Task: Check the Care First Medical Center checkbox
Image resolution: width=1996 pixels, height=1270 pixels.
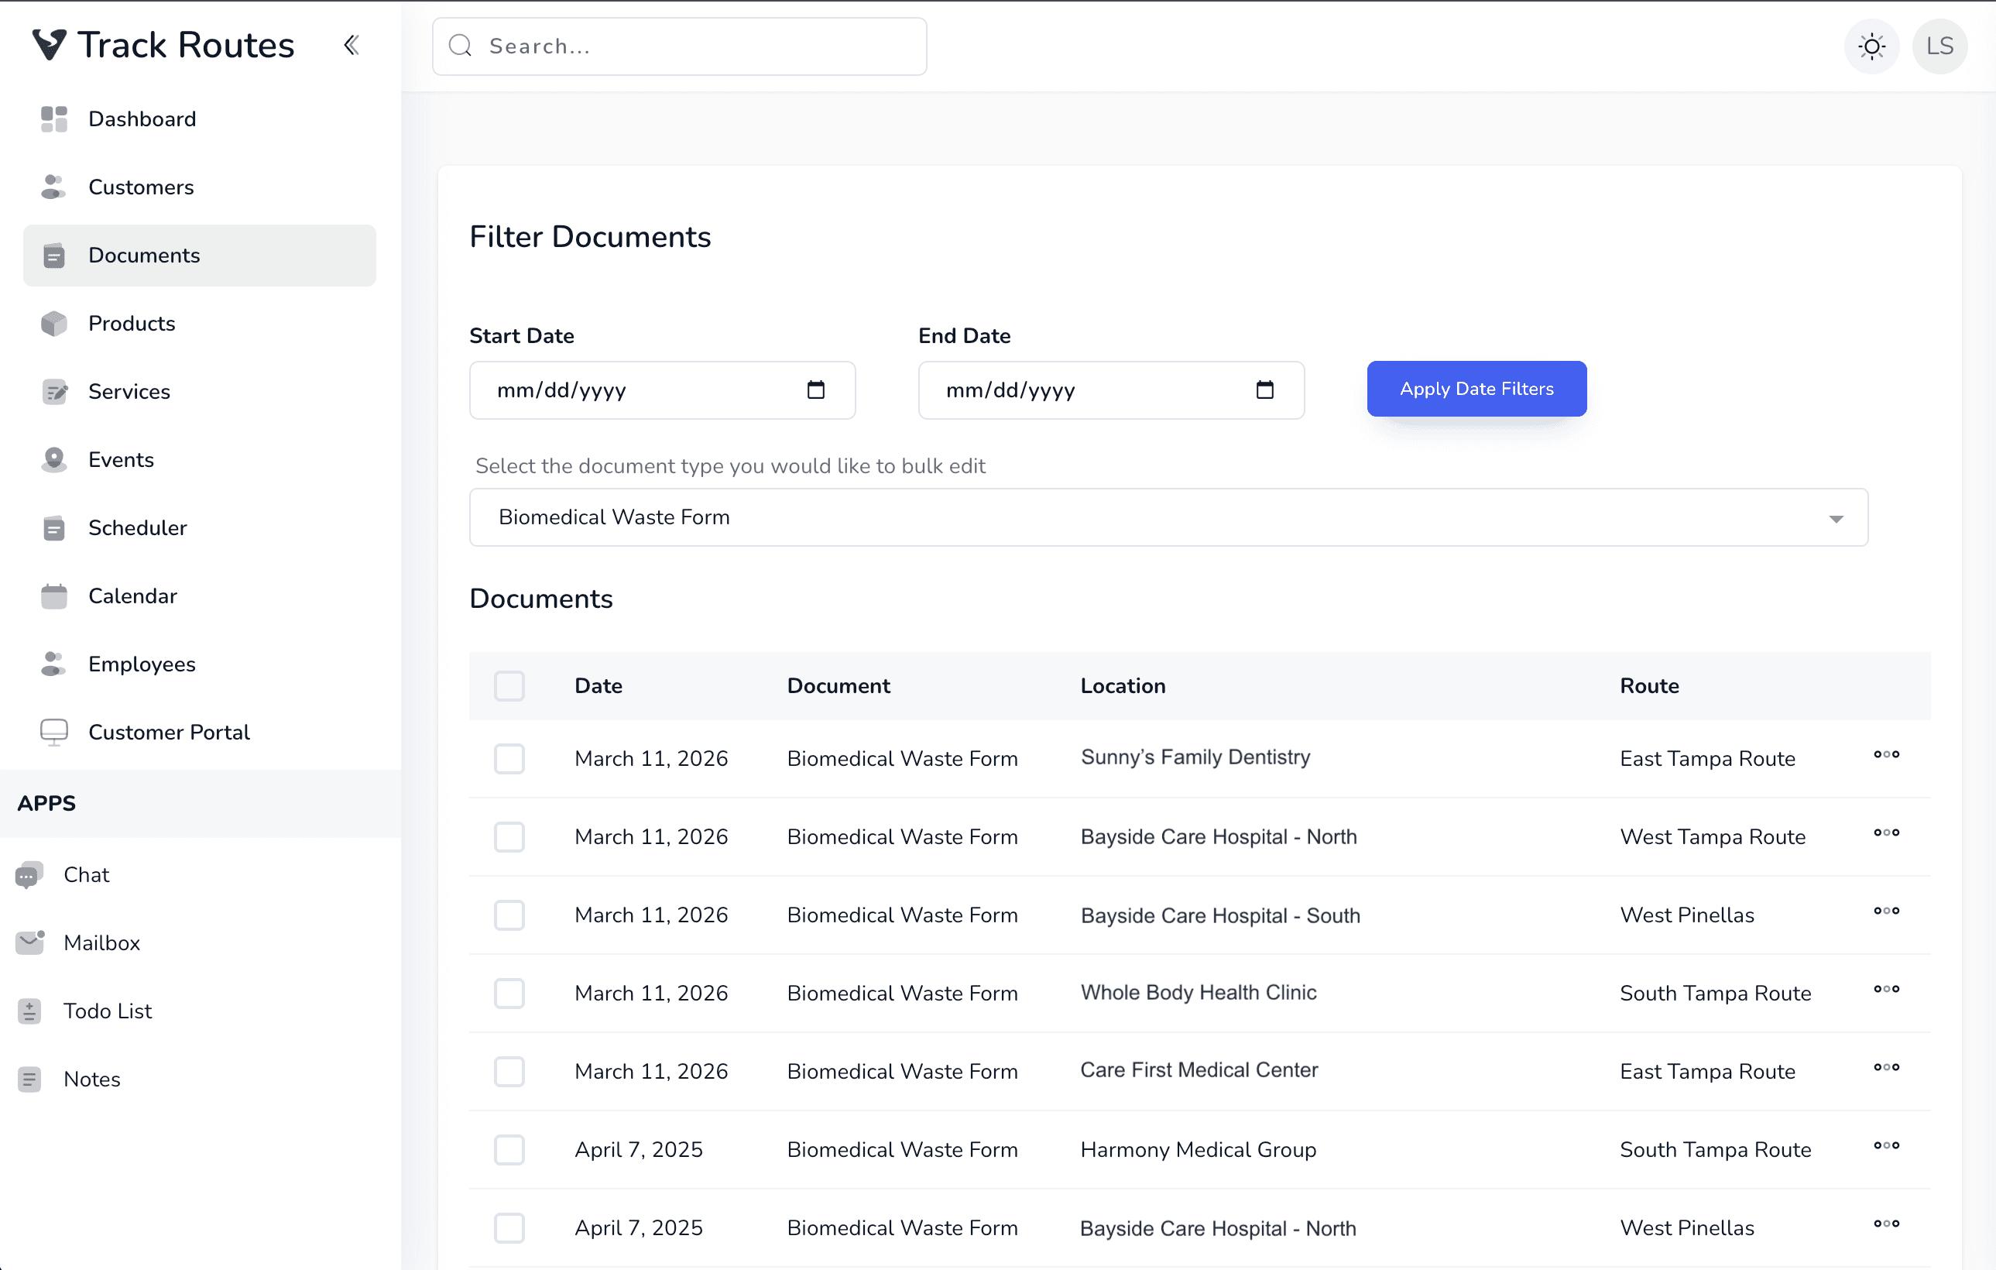Action: [509, 1071]
